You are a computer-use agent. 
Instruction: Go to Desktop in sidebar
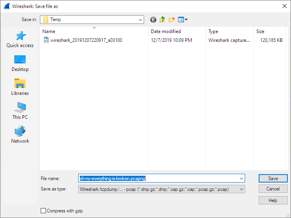point(20,63)
